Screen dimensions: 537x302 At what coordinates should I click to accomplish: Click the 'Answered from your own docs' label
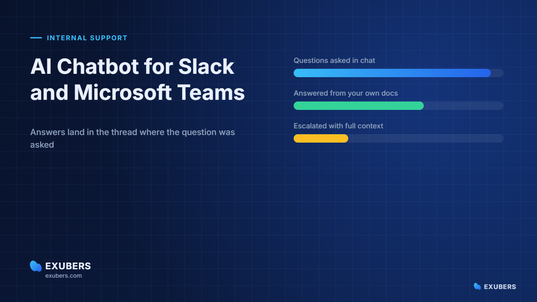[346, 93]
